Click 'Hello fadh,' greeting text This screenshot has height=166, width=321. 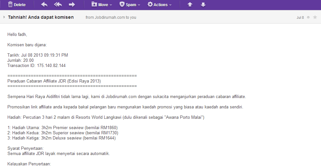tap(17, 34)
